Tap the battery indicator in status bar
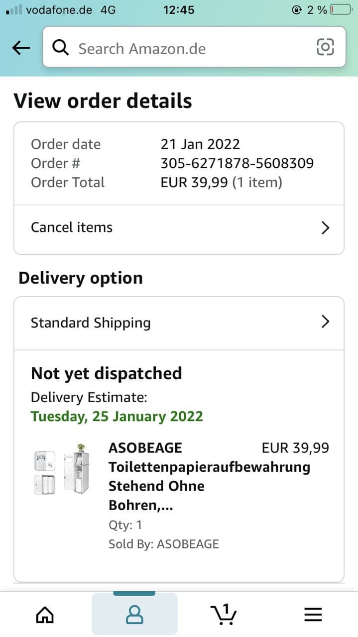The height and width of the screenshot is (637, 358). (x=341, y=10)
